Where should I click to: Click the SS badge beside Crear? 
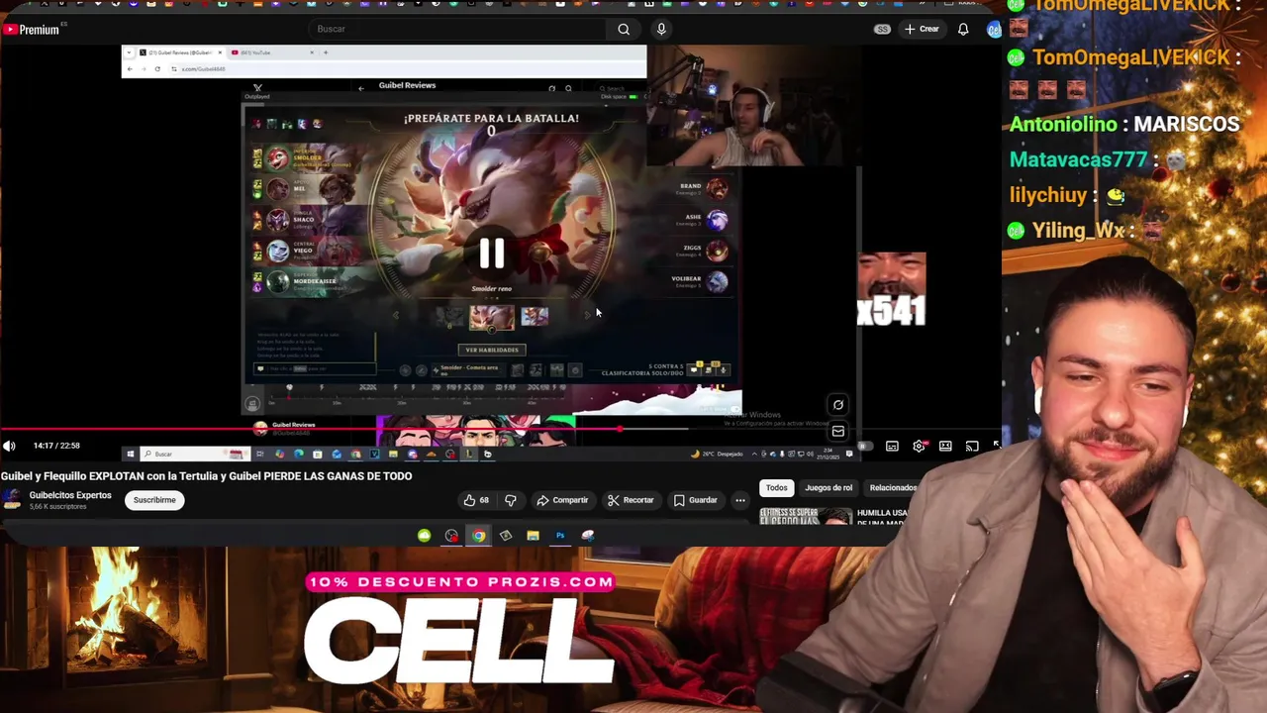coord(882,29)
